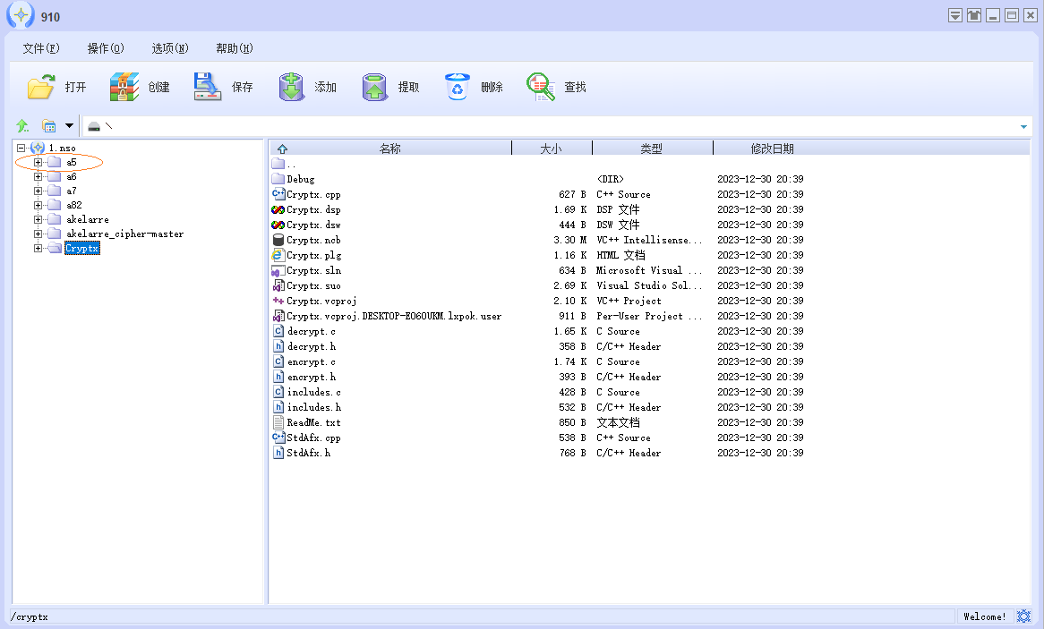
Task: Click the Open (打开) folder icon
Action: click(x=41, y=87)
